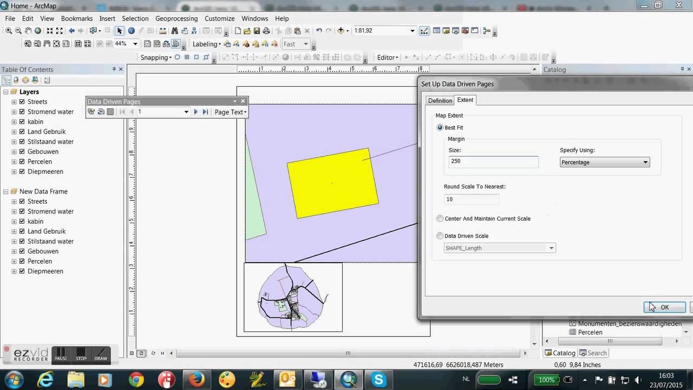Click OK in Set Up Data Driven Pages
Viewport: 693px width, 390px height.
665,307
